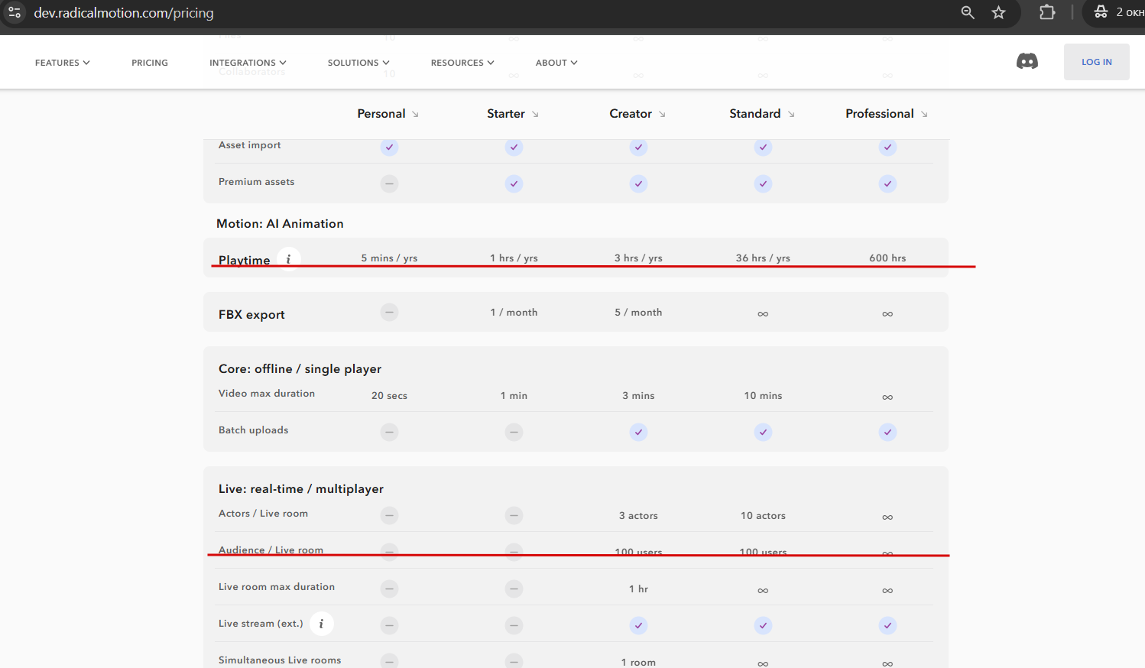The width and height of the screenshot is (1145, 668).
Task: Click the 'Video max duration' row label
Action: tap(267, 394)
